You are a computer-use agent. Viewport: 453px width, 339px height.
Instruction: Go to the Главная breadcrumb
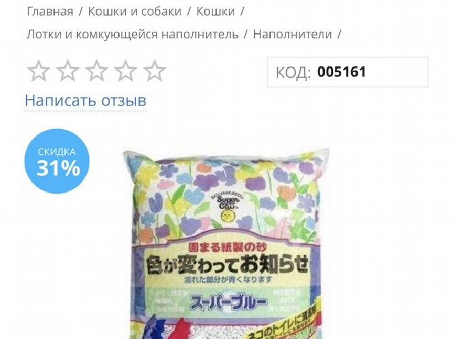pos(50,12)
